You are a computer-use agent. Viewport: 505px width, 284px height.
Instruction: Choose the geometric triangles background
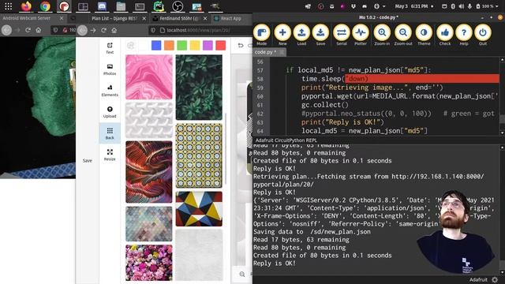(x=199, y=208)
